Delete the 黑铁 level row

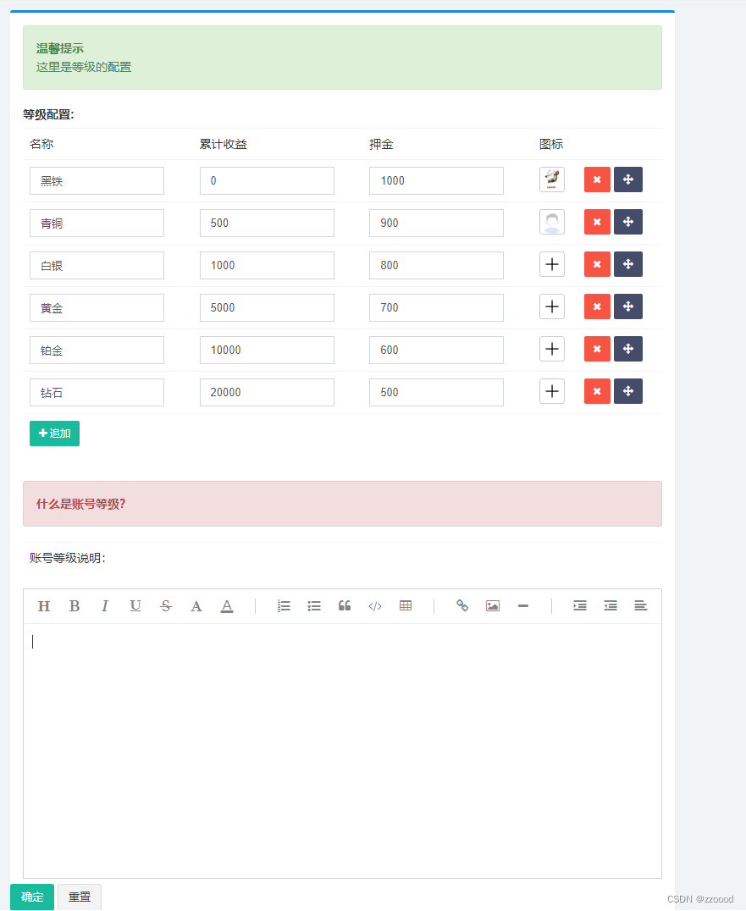[x=597, y=179]
